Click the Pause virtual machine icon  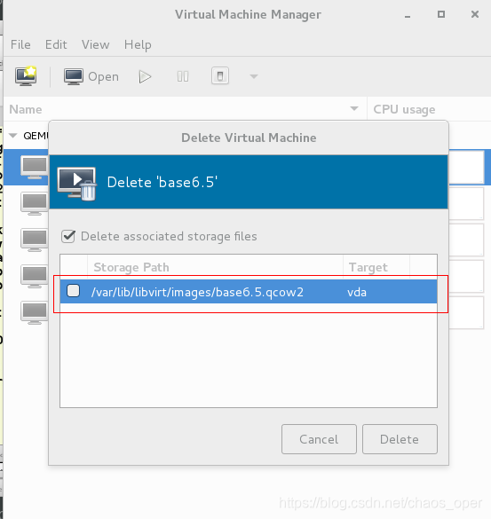point(183,77)
